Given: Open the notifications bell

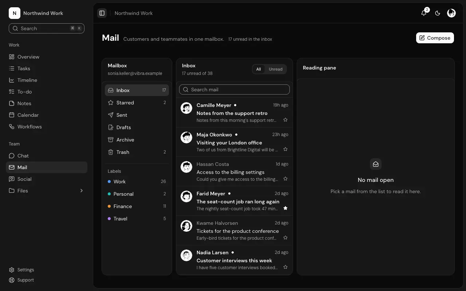Looking at the screenshot, I should tap(424, 13).
